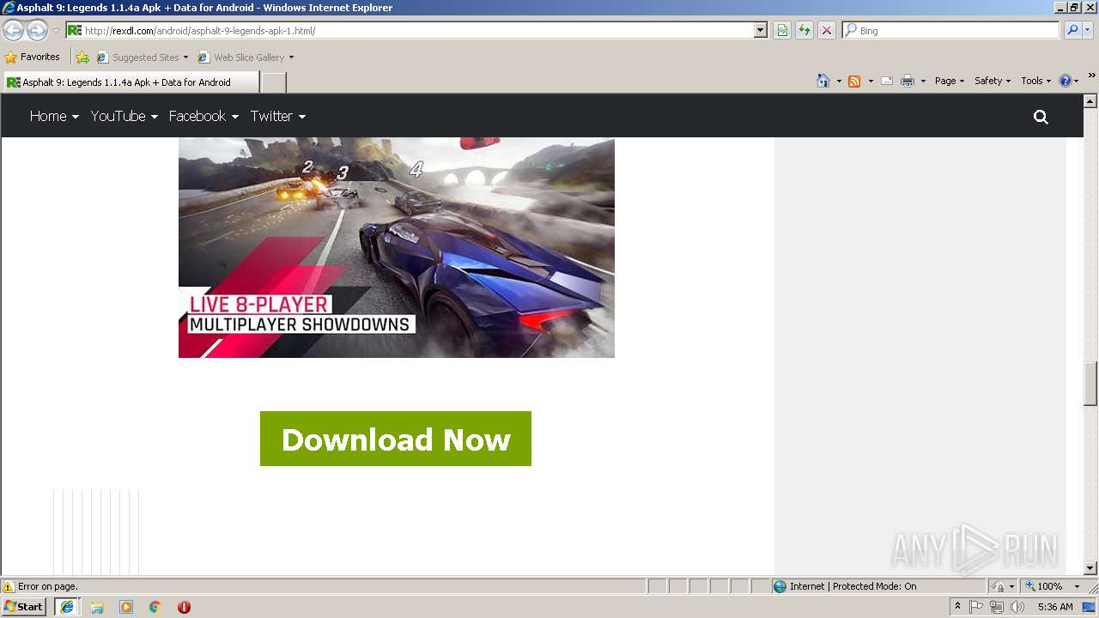Click the vertical scrollbar thumb
This screenshot has width=1099, height=618.
tap(1090, 384)
